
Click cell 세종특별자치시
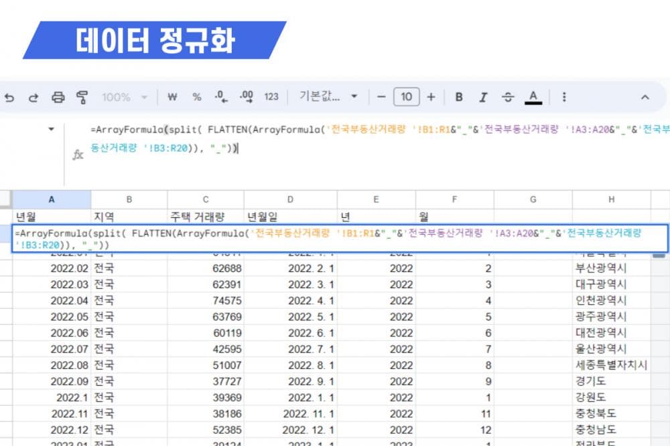[x=612, y=365]
